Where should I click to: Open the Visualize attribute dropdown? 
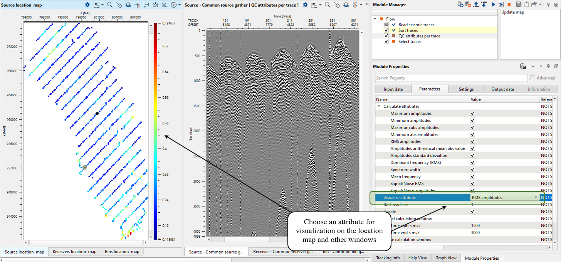click(x=536, y=197)
